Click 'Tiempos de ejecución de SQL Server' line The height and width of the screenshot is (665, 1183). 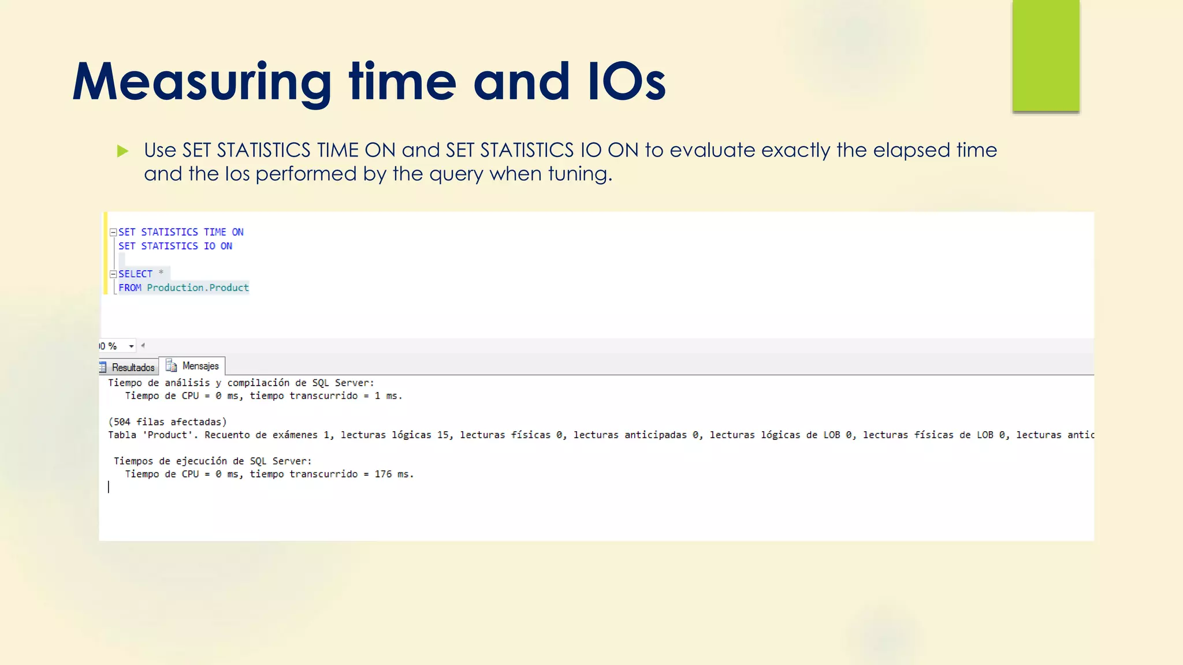click(213, 461)
